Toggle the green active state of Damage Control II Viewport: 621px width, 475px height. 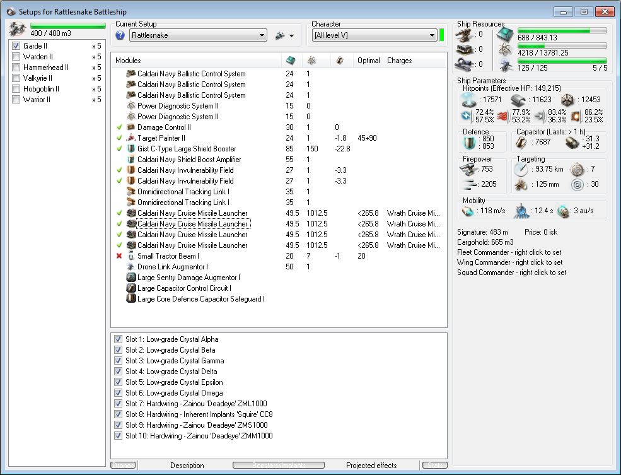(119, 127)
